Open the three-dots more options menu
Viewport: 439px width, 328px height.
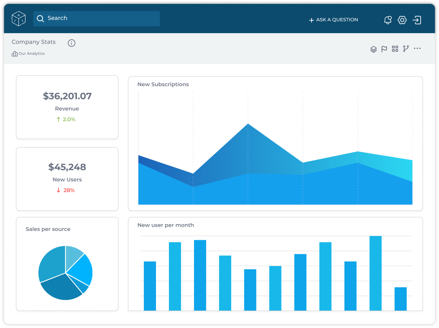417,48
